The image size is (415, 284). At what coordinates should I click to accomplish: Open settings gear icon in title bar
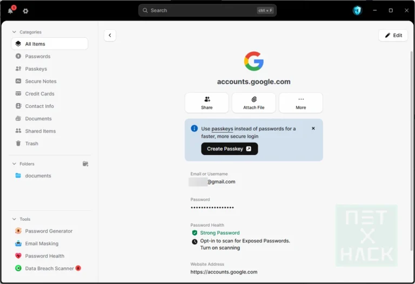(25, 11)
